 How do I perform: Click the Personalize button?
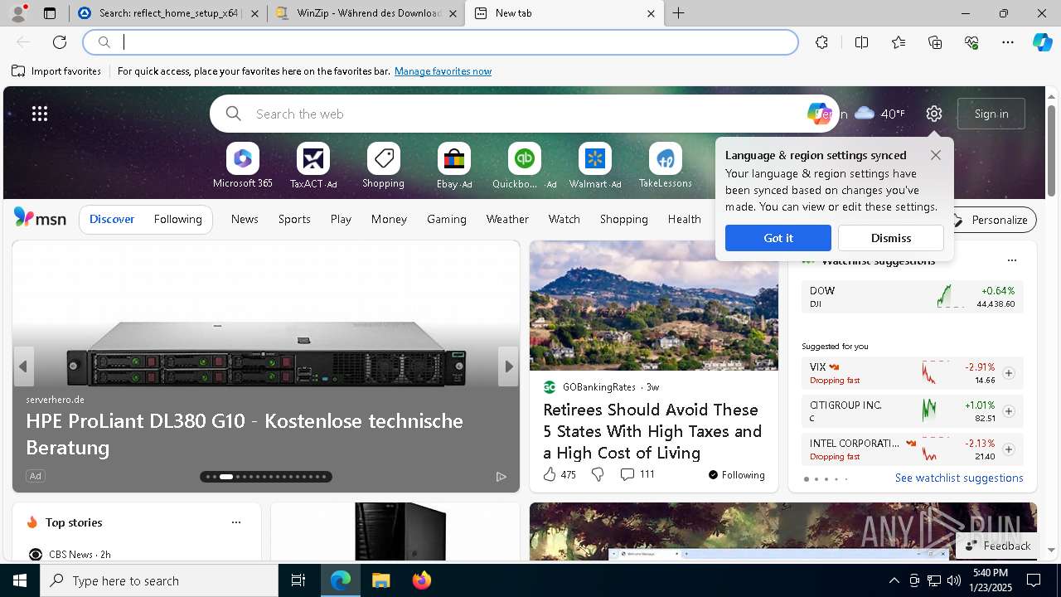[x=991, y=220]
